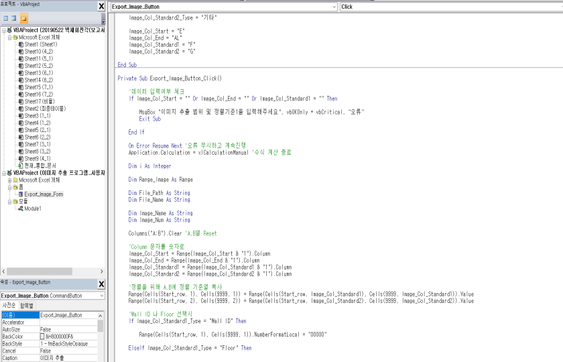Click the View Code icon in project panel

click(5, 19)
